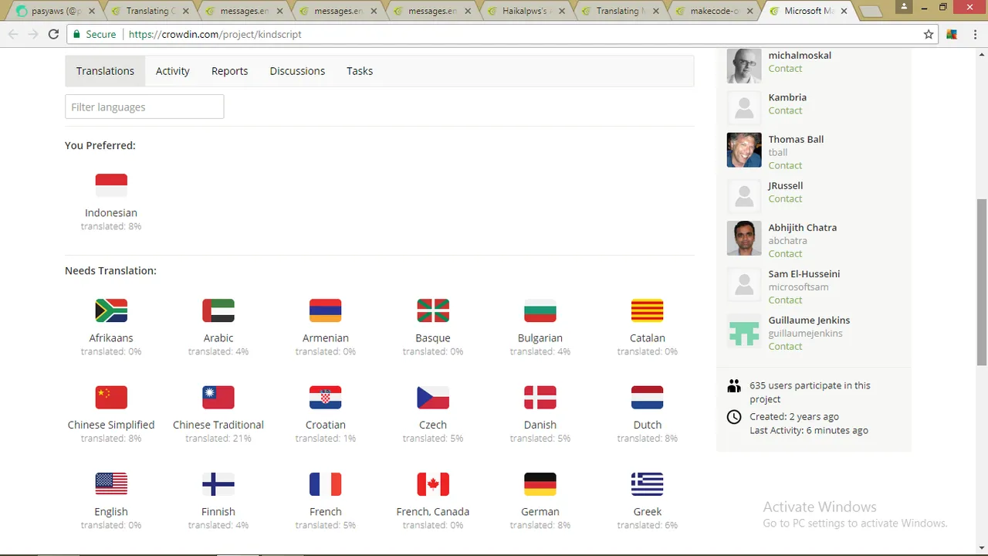The width and height of the screenshot is (988, 556).
Task: Close the Microsoft browser tab
Action: tap(844, 12)
